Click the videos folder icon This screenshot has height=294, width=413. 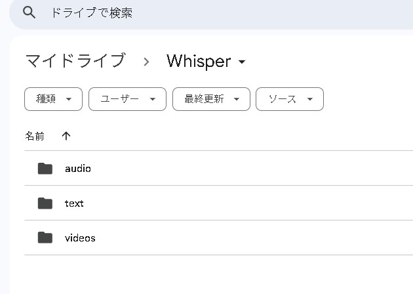click(x=45, y=238)
